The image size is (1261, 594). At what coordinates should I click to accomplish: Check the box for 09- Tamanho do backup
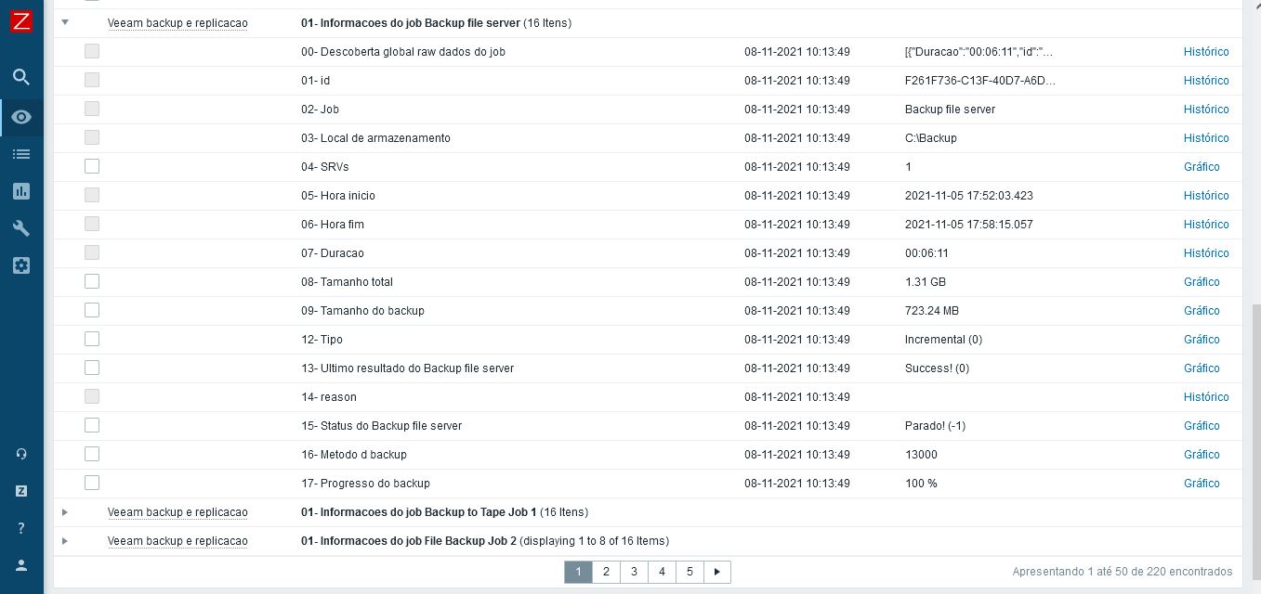[x=92, y=310]
